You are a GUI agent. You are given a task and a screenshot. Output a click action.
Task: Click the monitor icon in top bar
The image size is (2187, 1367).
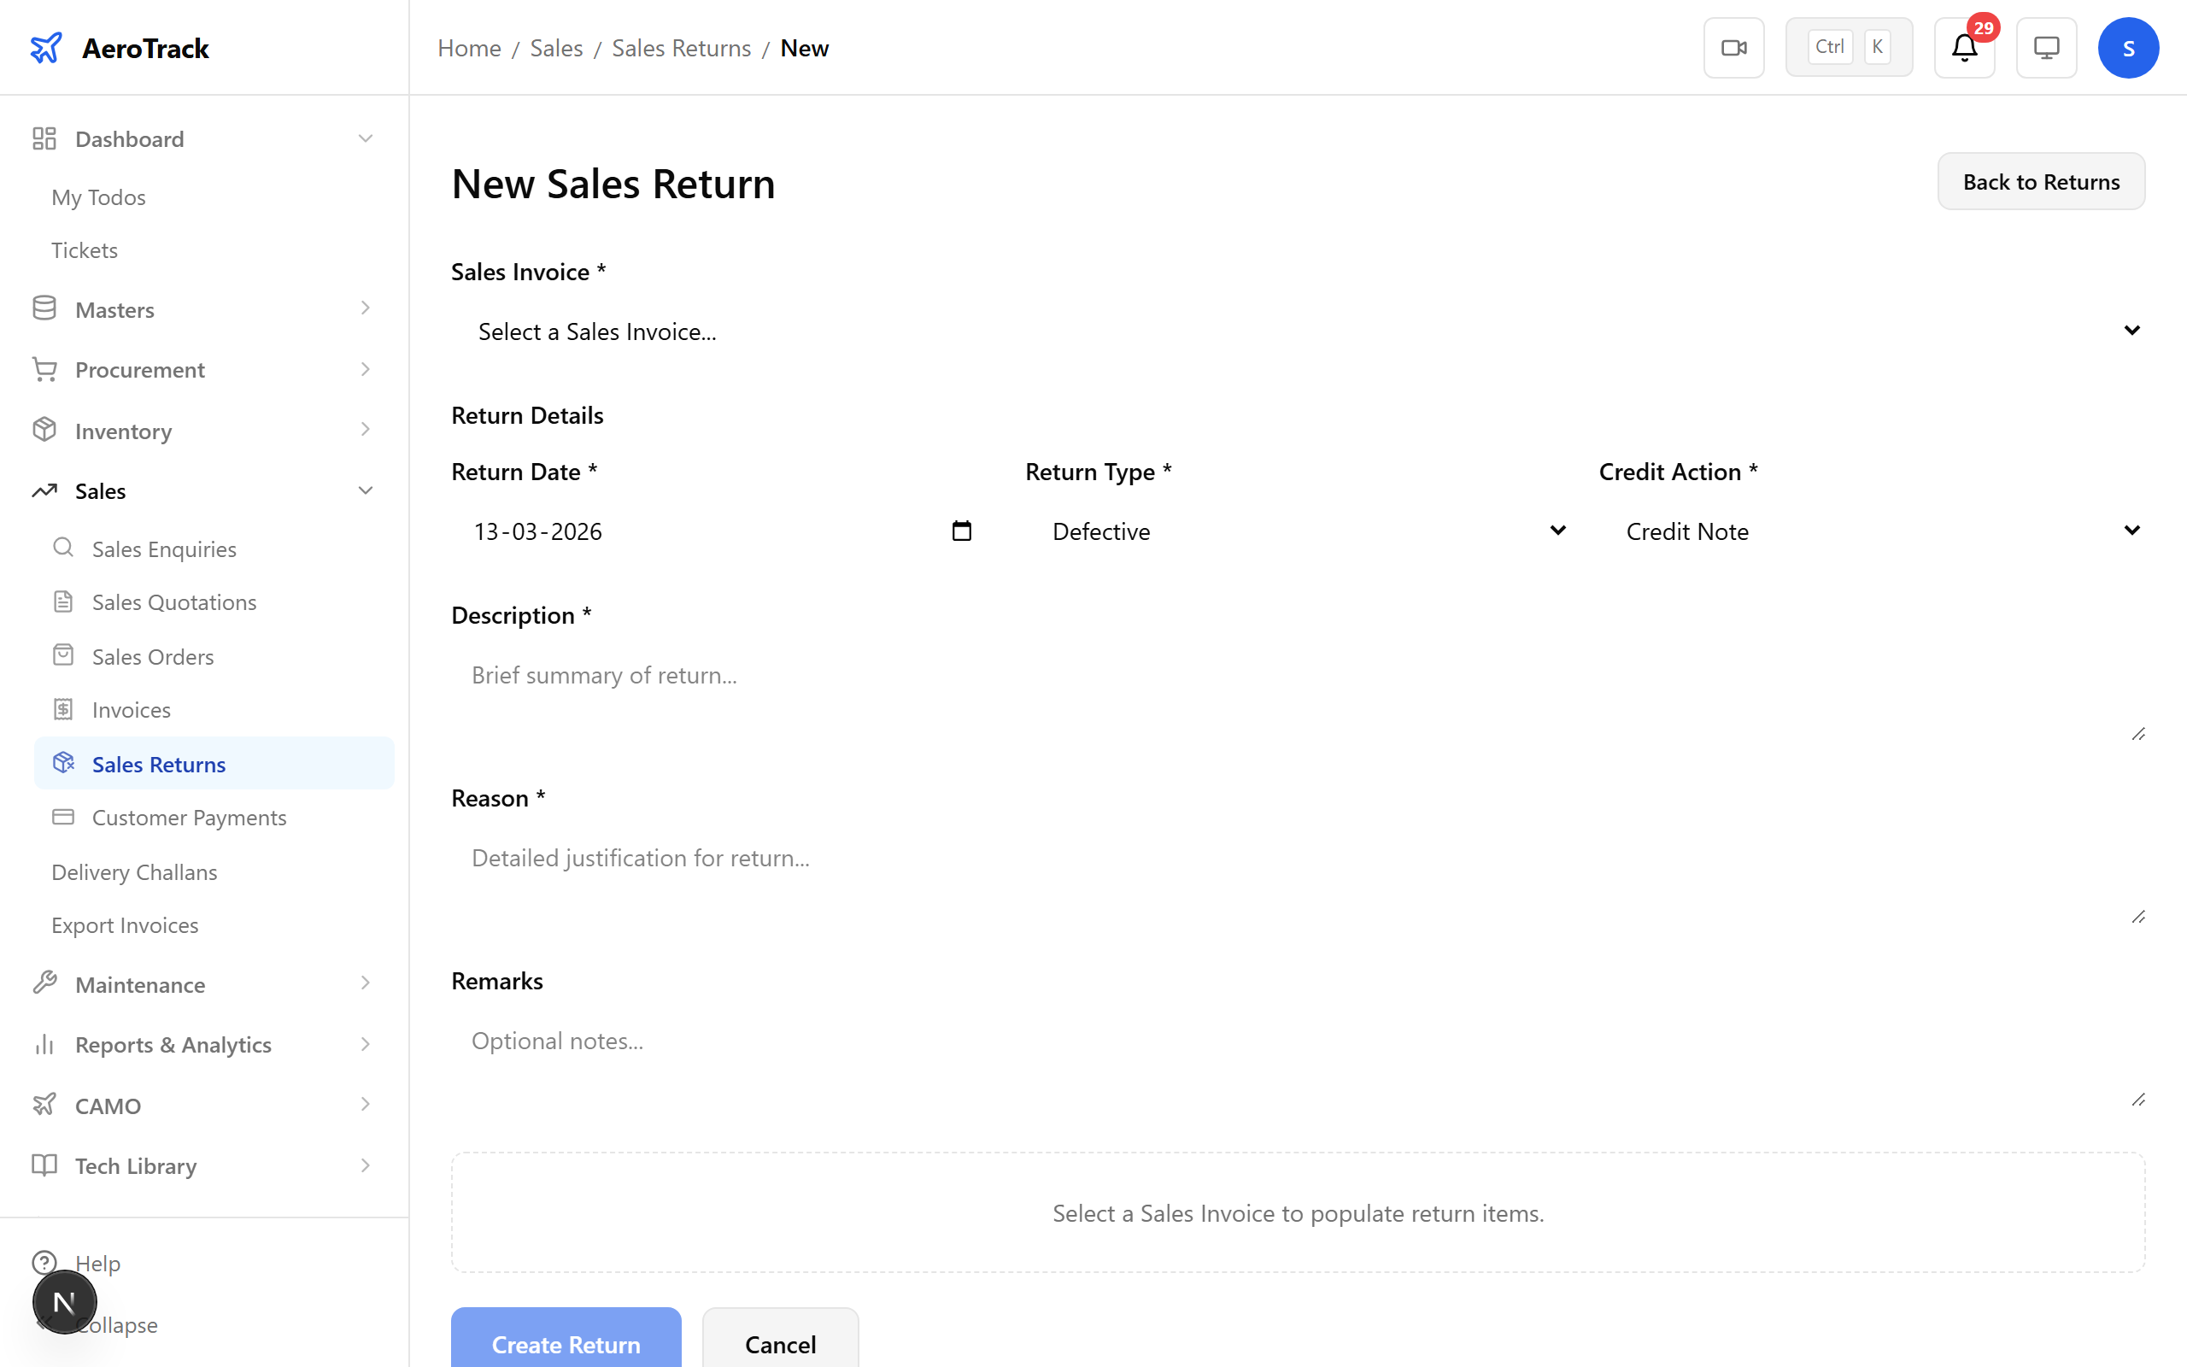(2045, 47)
